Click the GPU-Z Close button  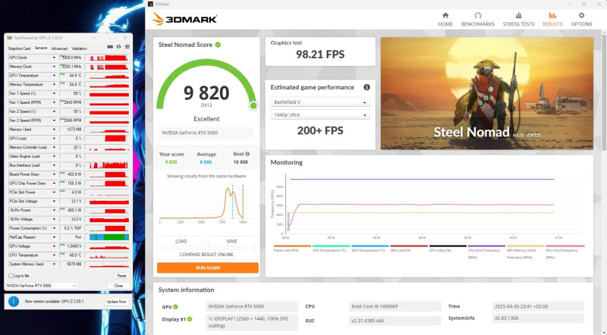(118, 286)
